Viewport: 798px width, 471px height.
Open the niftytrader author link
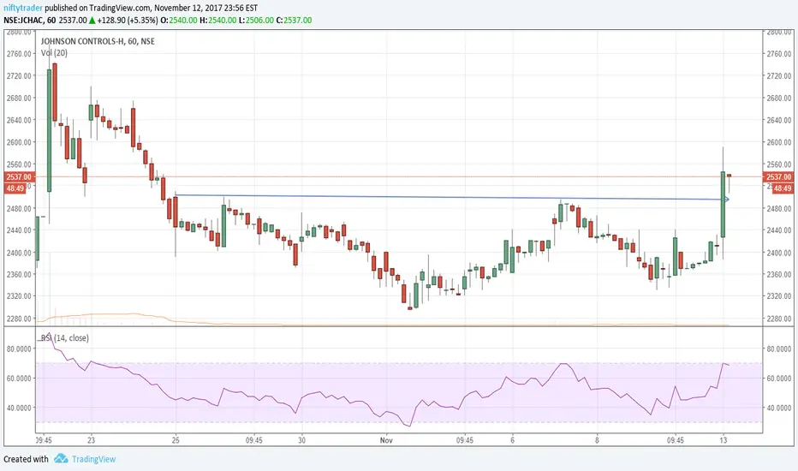23,9
